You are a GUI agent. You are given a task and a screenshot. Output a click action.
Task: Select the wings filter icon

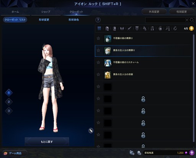pyautogui.click(x=122, y=28)
